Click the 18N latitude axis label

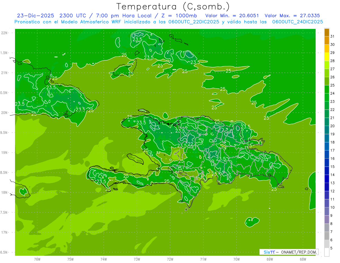[x=5, y=192]
